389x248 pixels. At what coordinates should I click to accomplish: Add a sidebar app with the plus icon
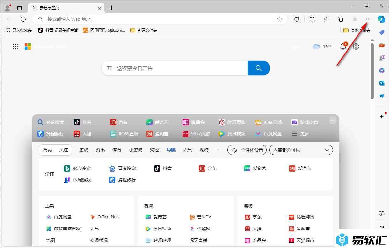tap(382, 117)
